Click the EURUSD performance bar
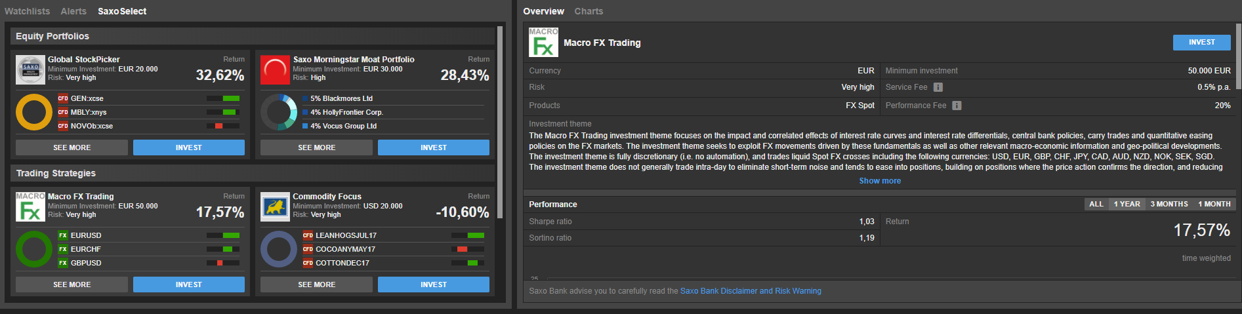The image size is (1242, 314). tap(223, 235)
